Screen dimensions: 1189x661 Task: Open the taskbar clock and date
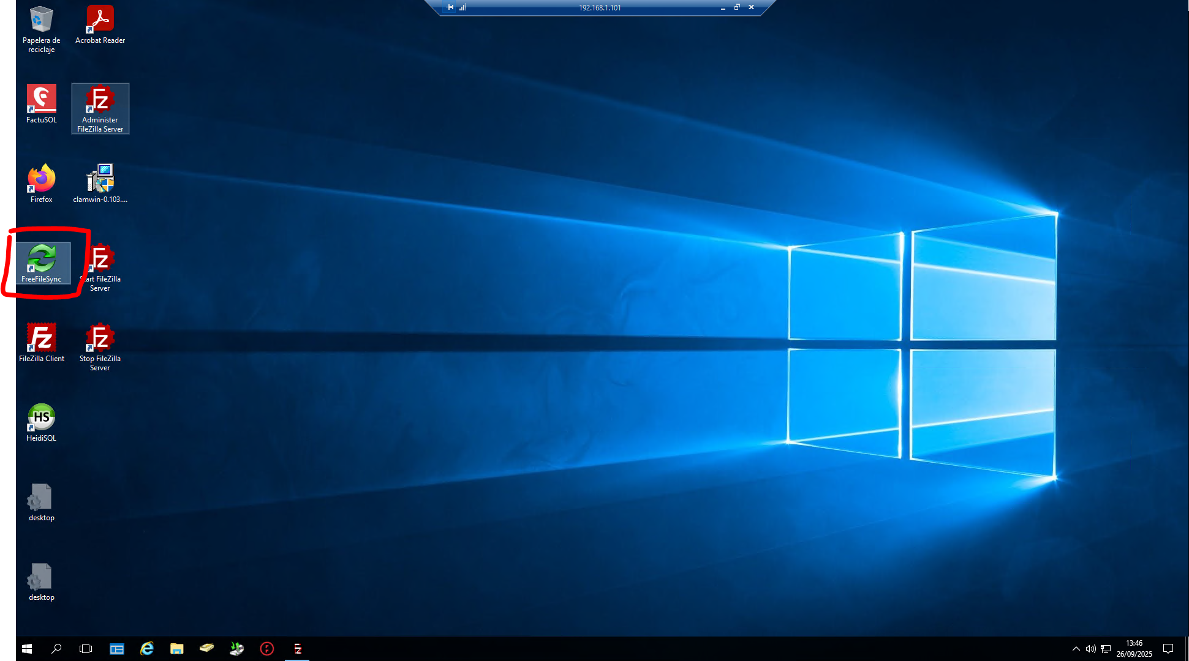pos(1134,649)
